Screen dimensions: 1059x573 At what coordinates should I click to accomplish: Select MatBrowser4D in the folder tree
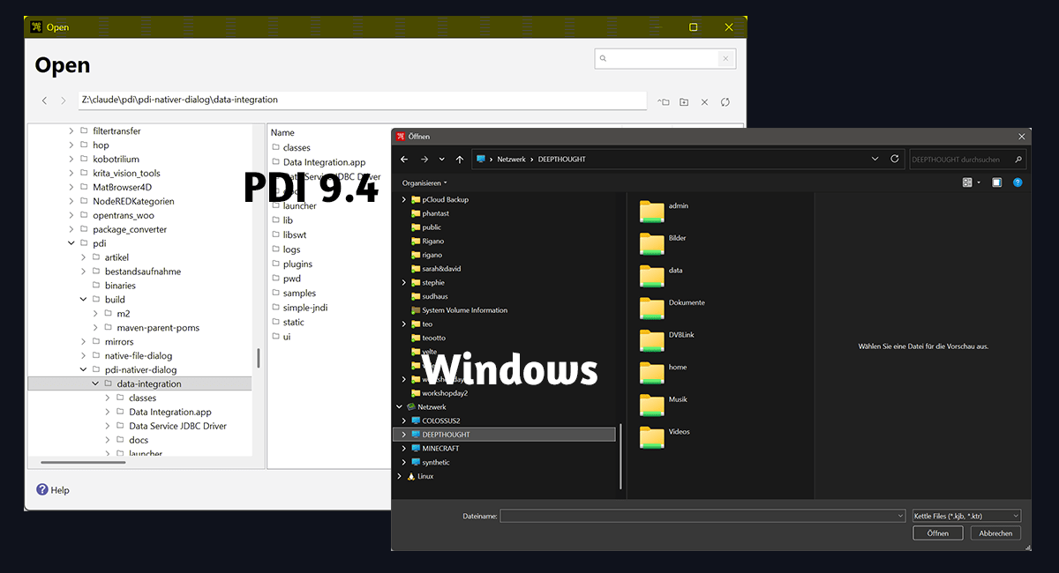coord(122,187)
